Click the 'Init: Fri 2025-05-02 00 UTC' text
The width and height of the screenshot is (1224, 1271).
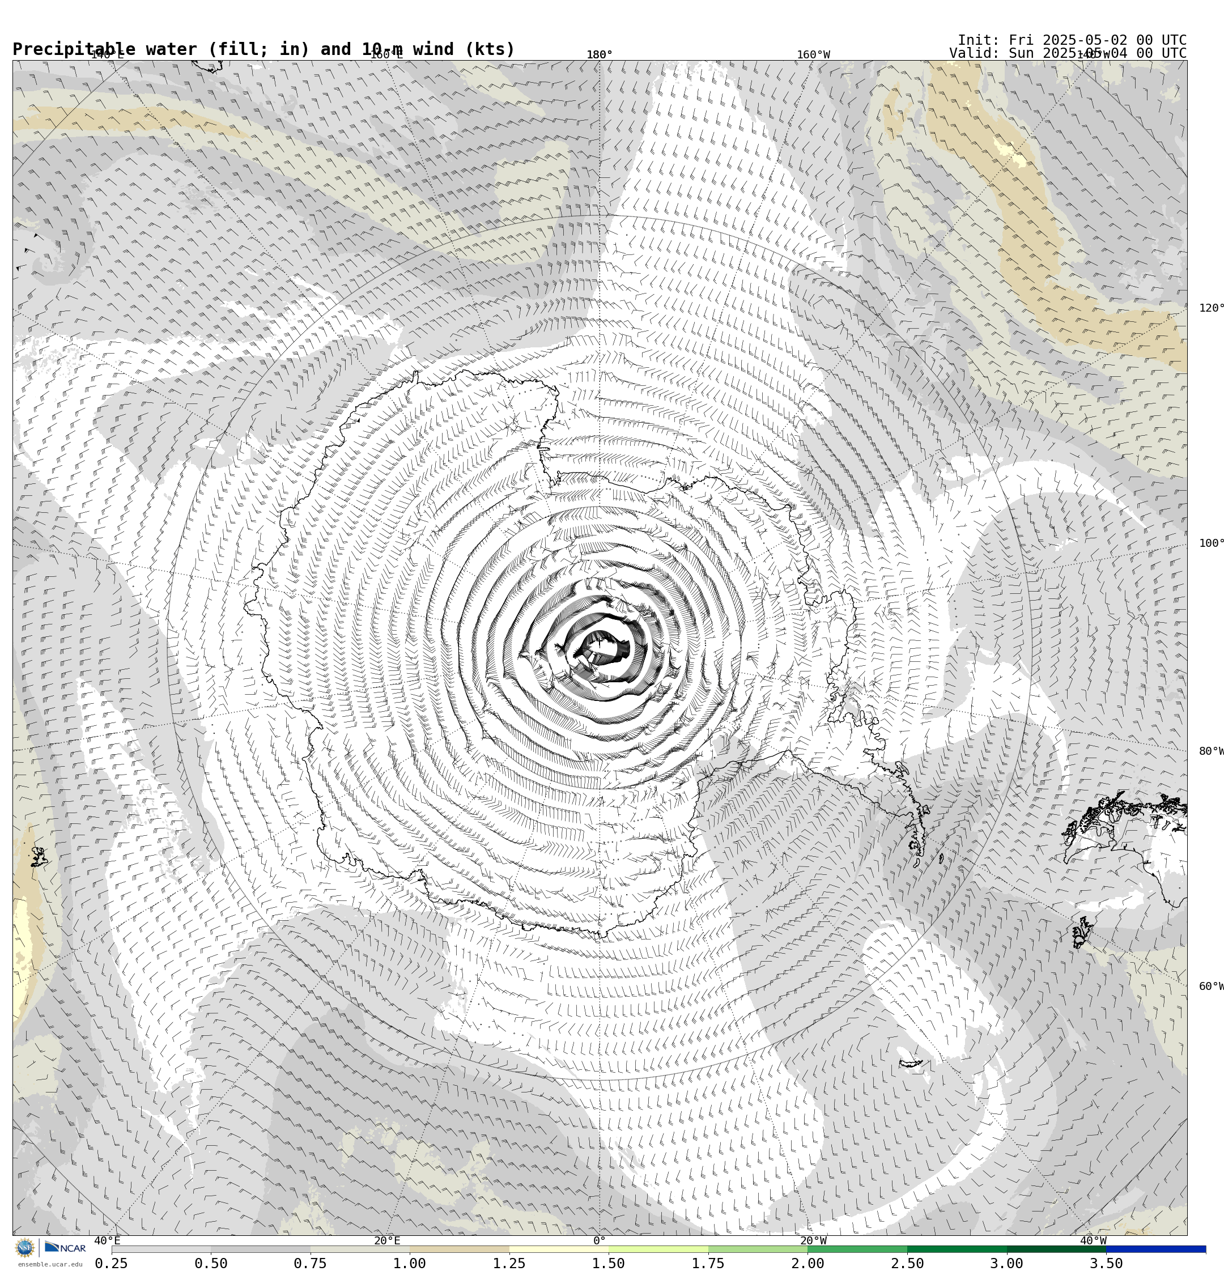pyautogui.click(x=1072, y=40)
